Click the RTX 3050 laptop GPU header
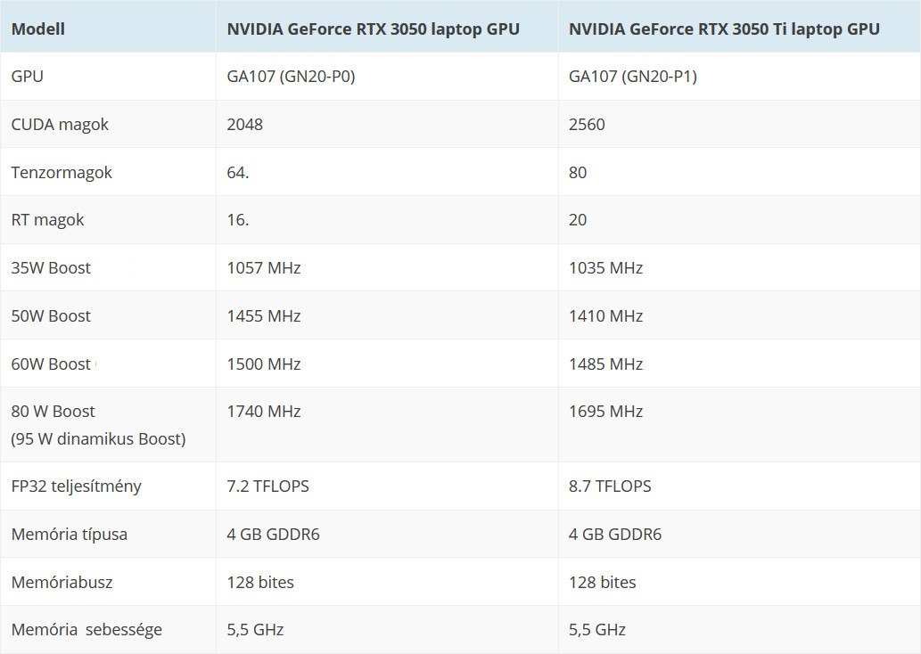921x654 pixels. pos(373,29)
